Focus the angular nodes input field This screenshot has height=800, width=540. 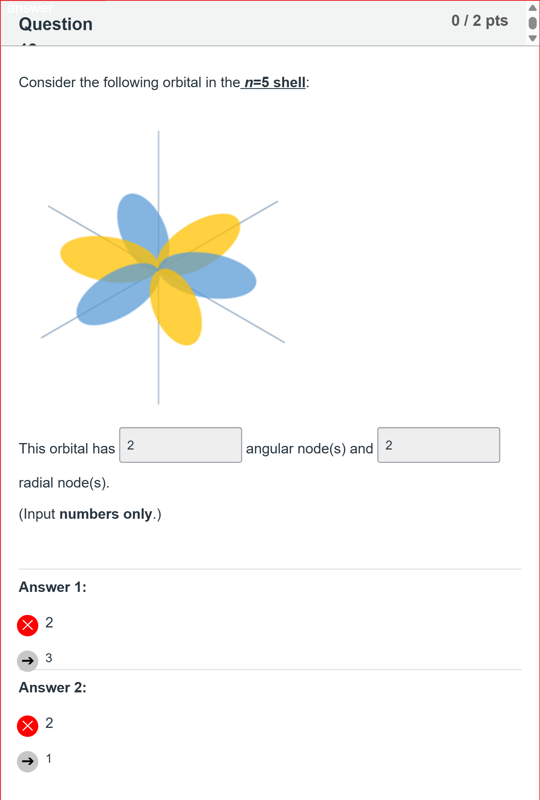click(180, 445)
